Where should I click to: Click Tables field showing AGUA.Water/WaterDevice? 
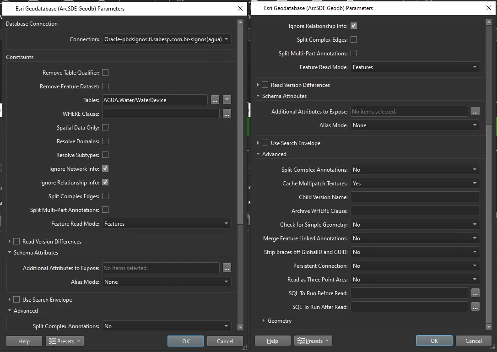pos(155,100)
